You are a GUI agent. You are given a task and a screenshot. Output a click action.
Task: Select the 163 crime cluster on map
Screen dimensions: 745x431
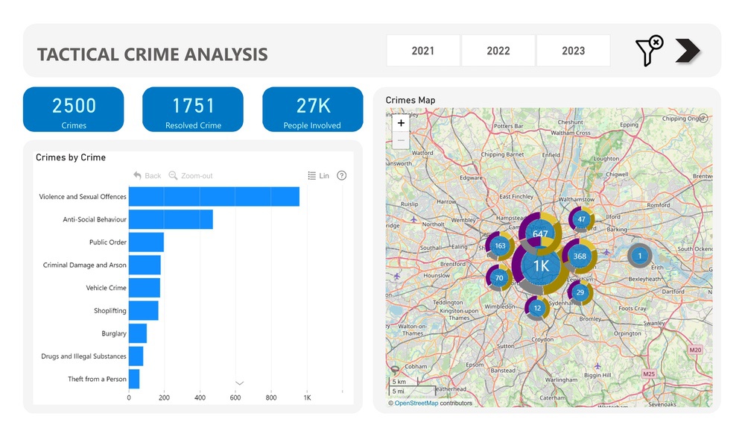pos(500,246)
